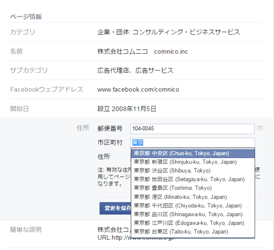Edit the サブカテゴリ row 広告代理店、広告サービス
This screenshot has height=250, width=274.
[137, 71]
